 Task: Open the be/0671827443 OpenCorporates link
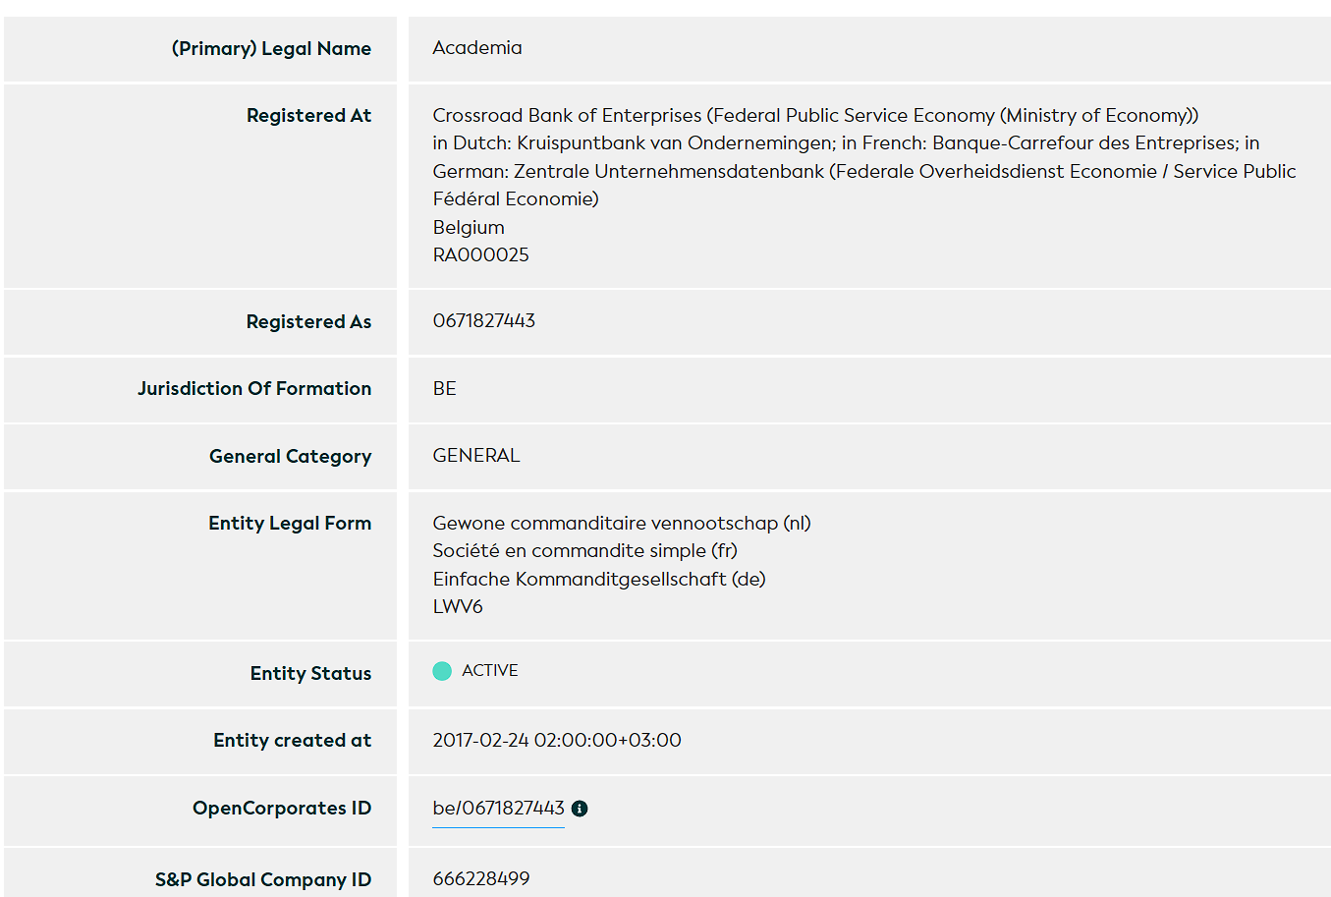point(498,808)
